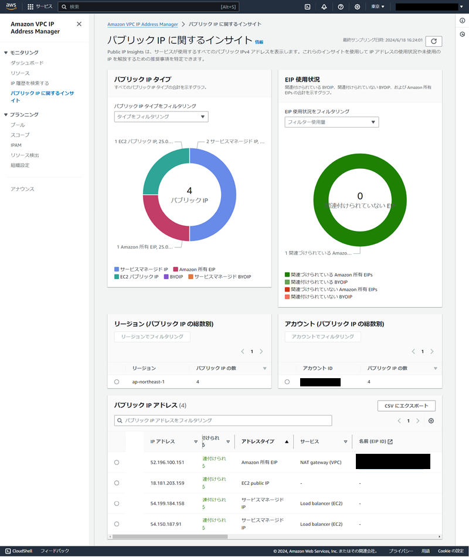Open CloudShell icon in bottom footer

point(8,551)
